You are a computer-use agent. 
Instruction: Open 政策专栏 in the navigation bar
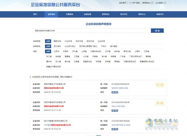[160, 14]
